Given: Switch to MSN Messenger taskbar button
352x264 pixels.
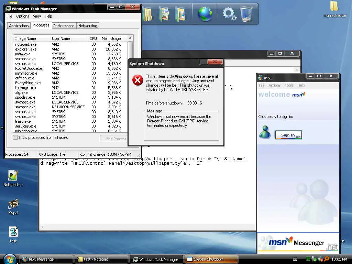Looking at the screenshot, I should click(x=46, y=259).
